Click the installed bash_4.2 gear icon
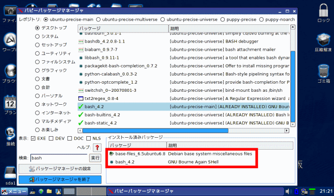The width and height of the screenshot is (334, 196). 111,162
